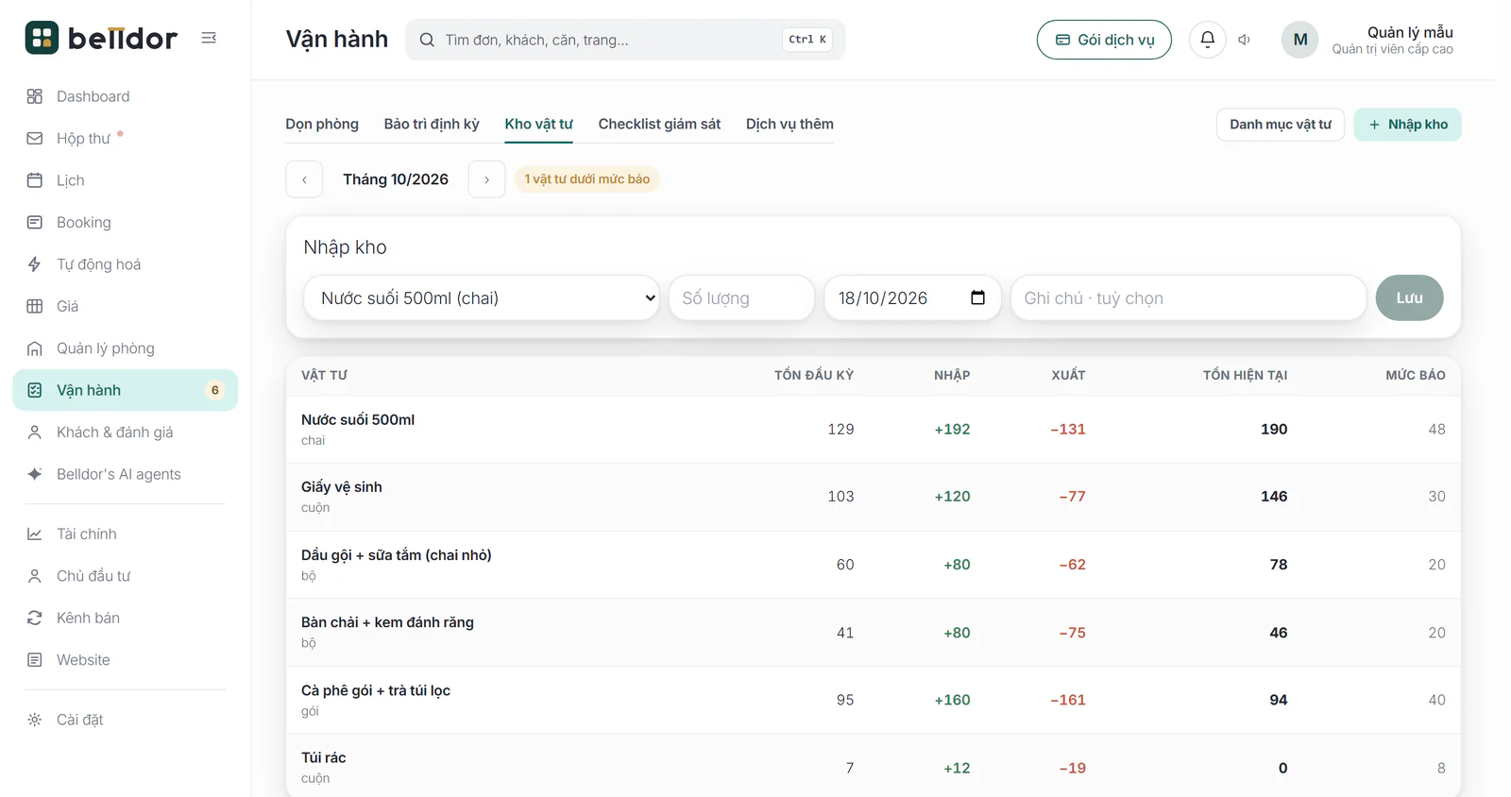Select Vận hành in the sidebar
The width and height of the screenshot is (1511, 797).
tap(125, 390)
